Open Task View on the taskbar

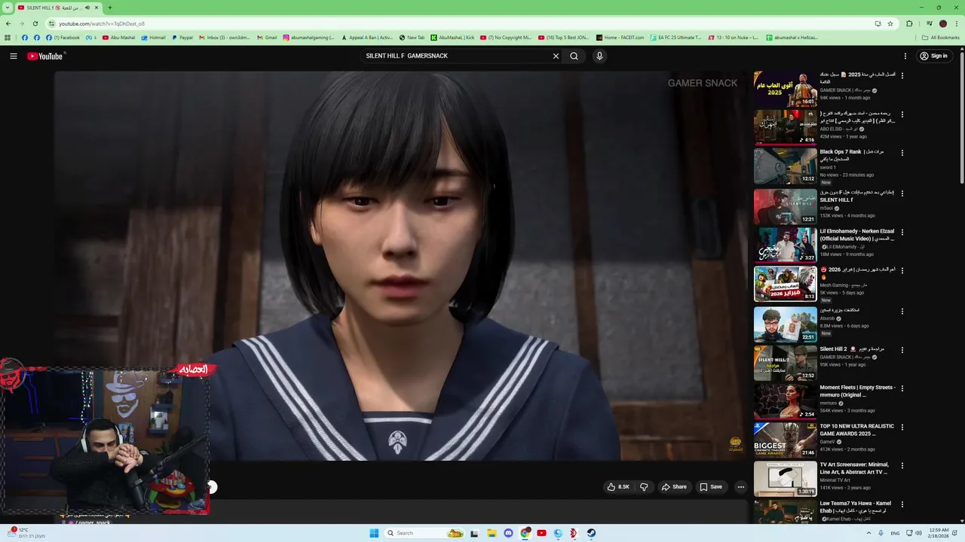(474, 533)
